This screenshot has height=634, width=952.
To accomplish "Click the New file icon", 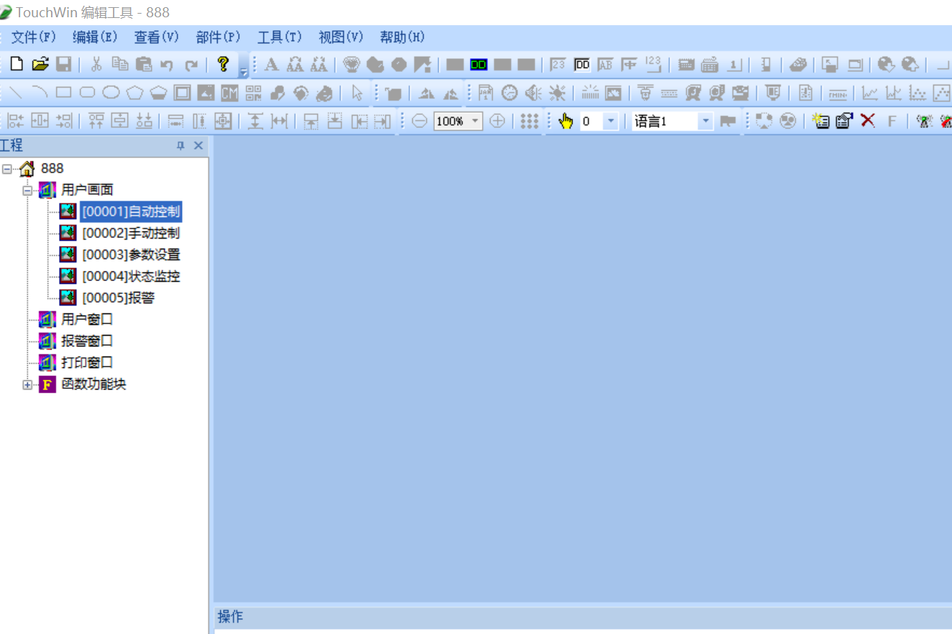I will (16, 65).
